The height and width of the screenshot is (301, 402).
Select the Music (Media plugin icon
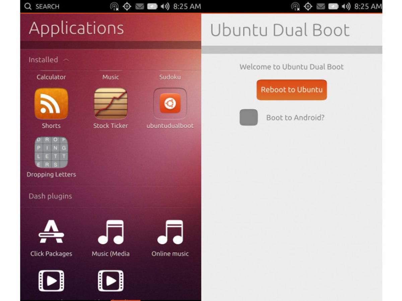point(111,232)
